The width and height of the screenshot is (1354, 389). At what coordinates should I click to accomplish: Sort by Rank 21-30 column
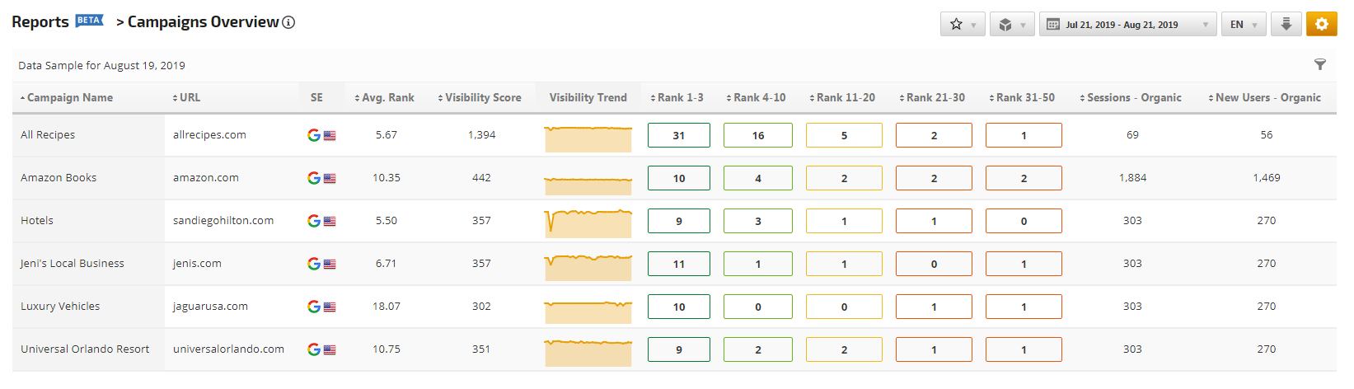932,97
